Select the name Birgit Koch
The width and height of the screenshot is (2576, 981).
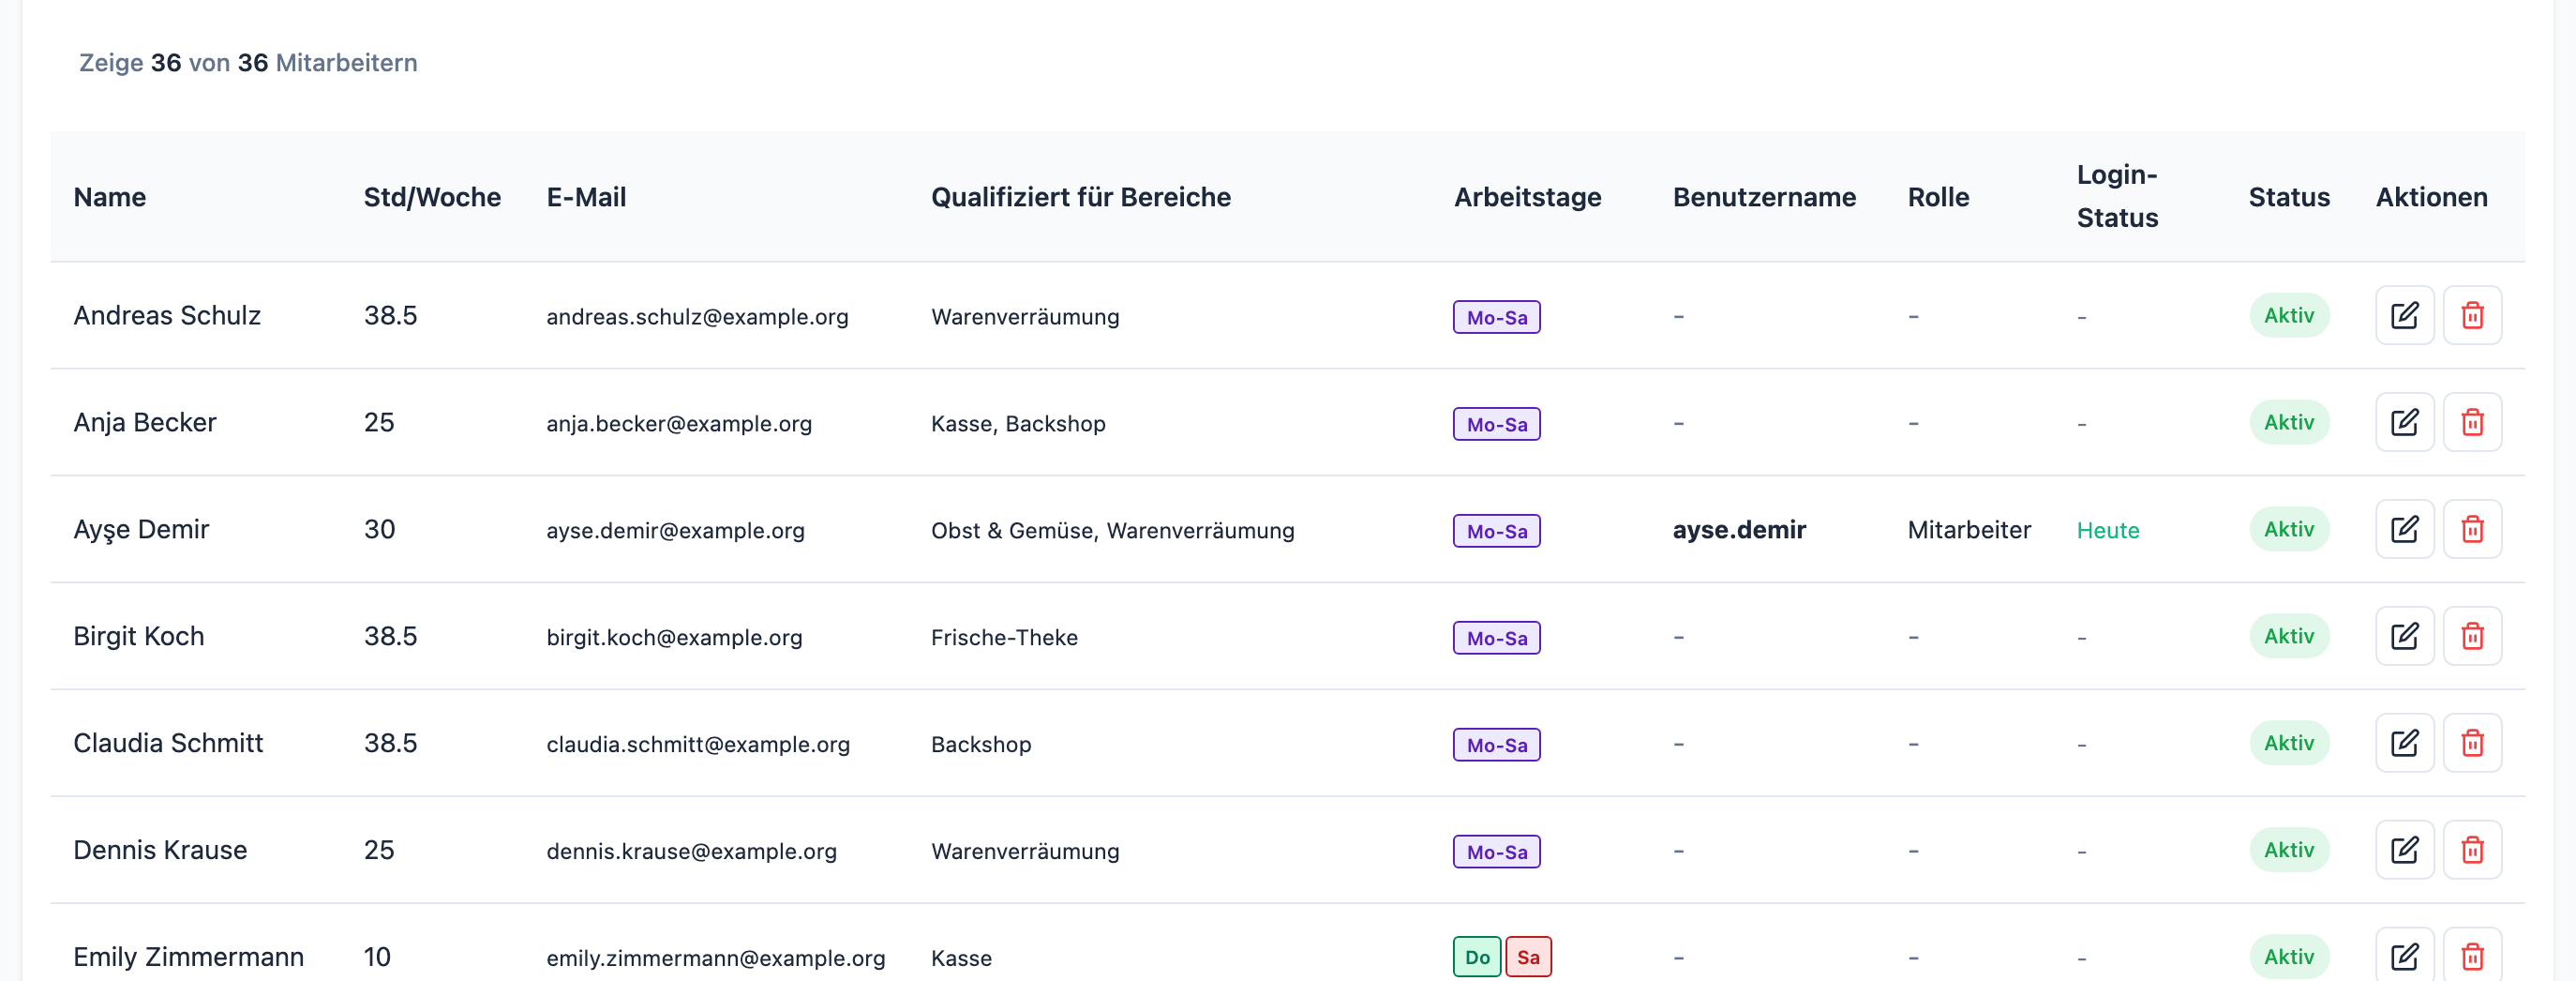[x=139, y=636]
